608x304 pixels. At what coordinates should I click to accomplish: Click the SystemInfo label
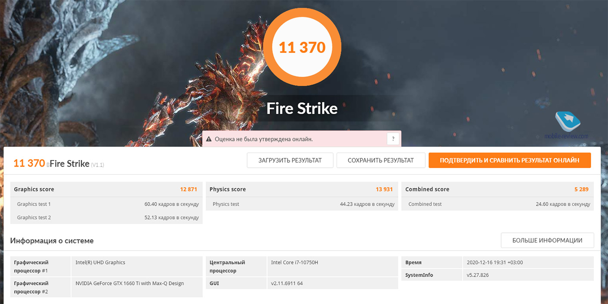pyautogui.click(x=419, y=275)
